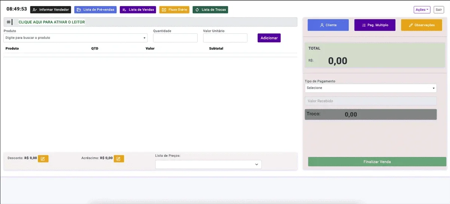Expand the Ações dropdown menu

422,10
